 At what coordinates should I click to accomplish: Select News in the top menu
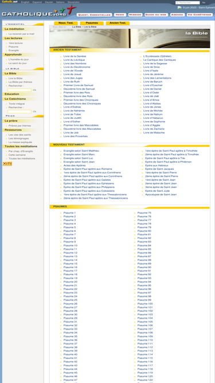click(120, 15)
